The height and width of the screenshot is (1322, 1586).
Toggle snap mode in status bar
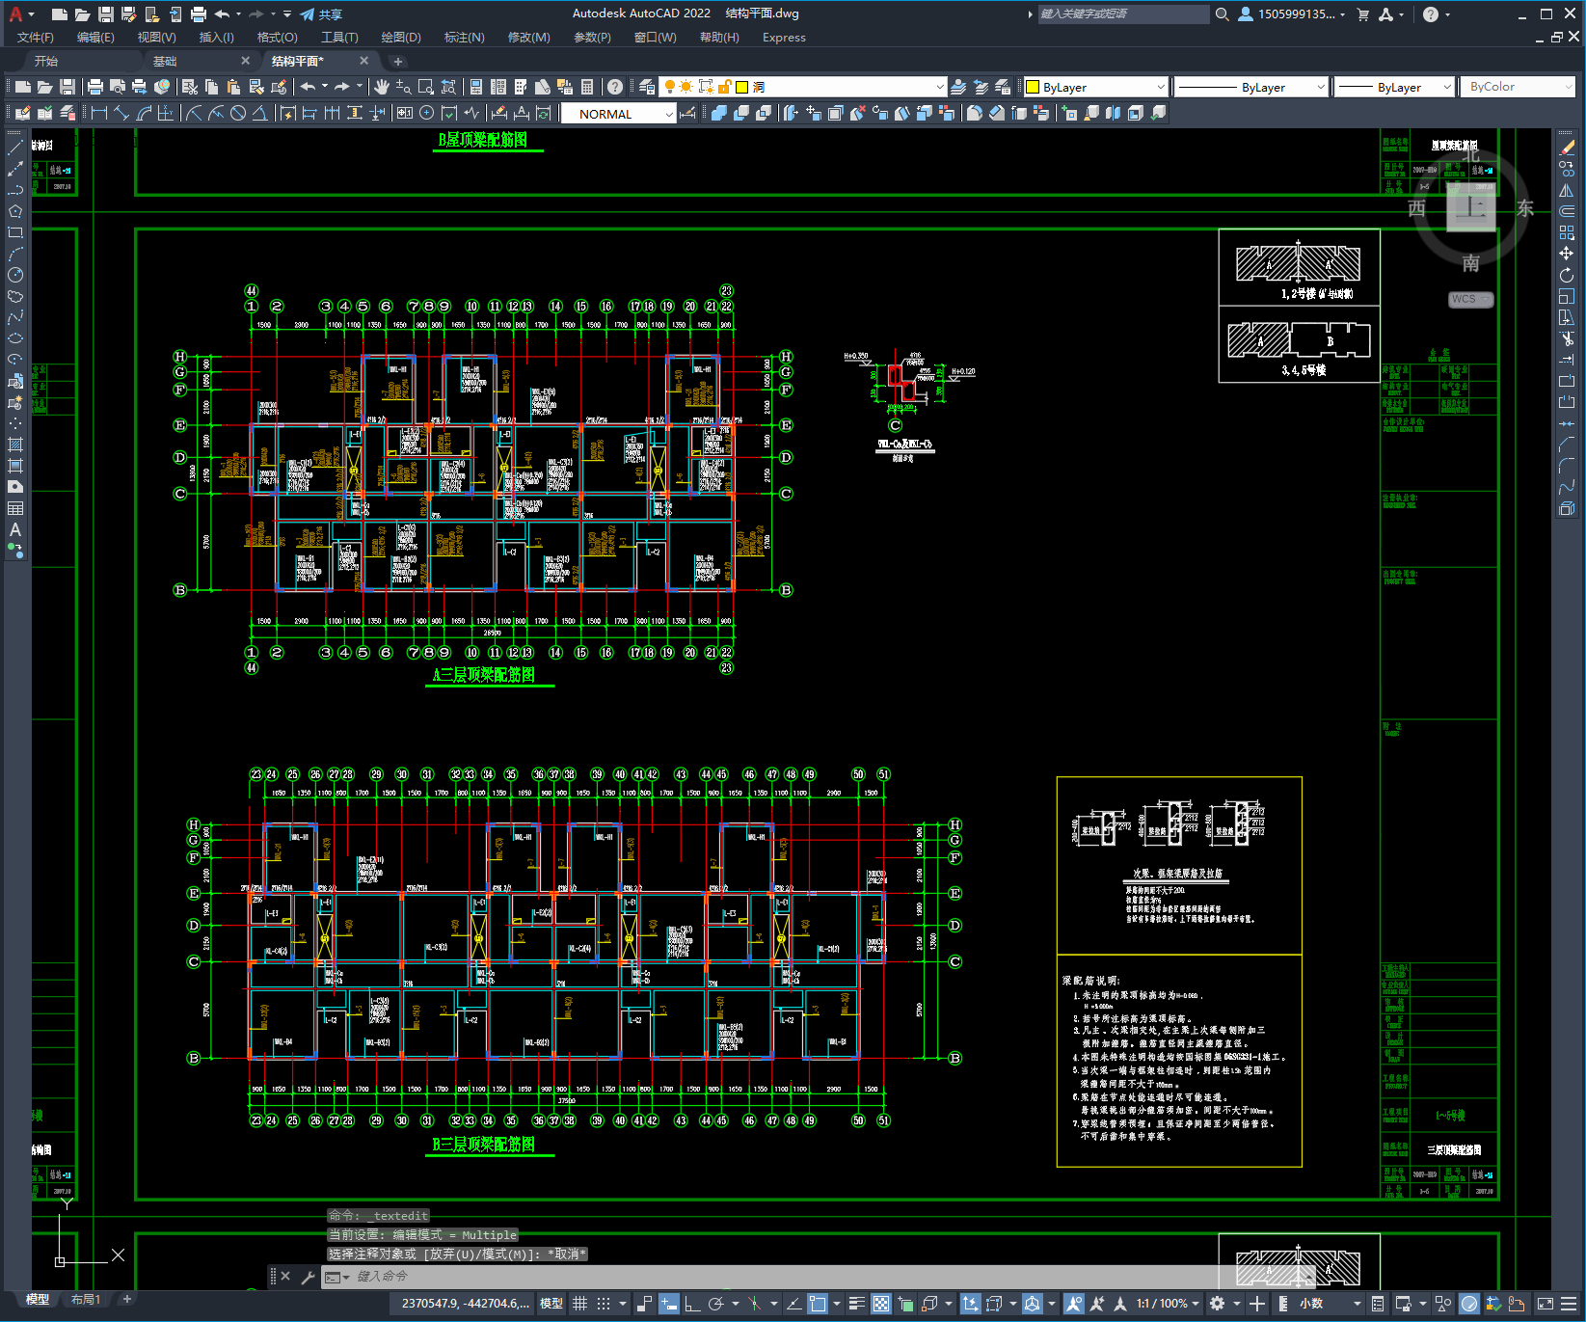(x=604, y=1304)
